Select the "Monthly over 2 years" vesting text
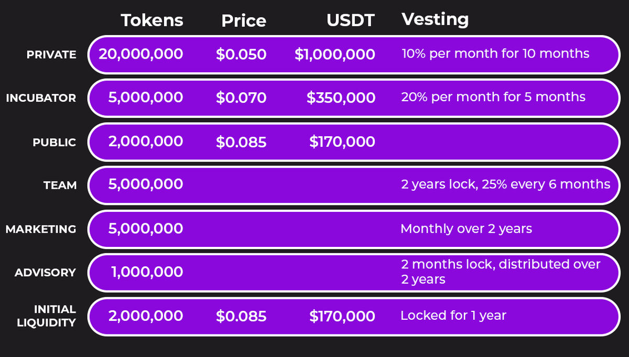The image size is (629, 357). pos(466,229)
